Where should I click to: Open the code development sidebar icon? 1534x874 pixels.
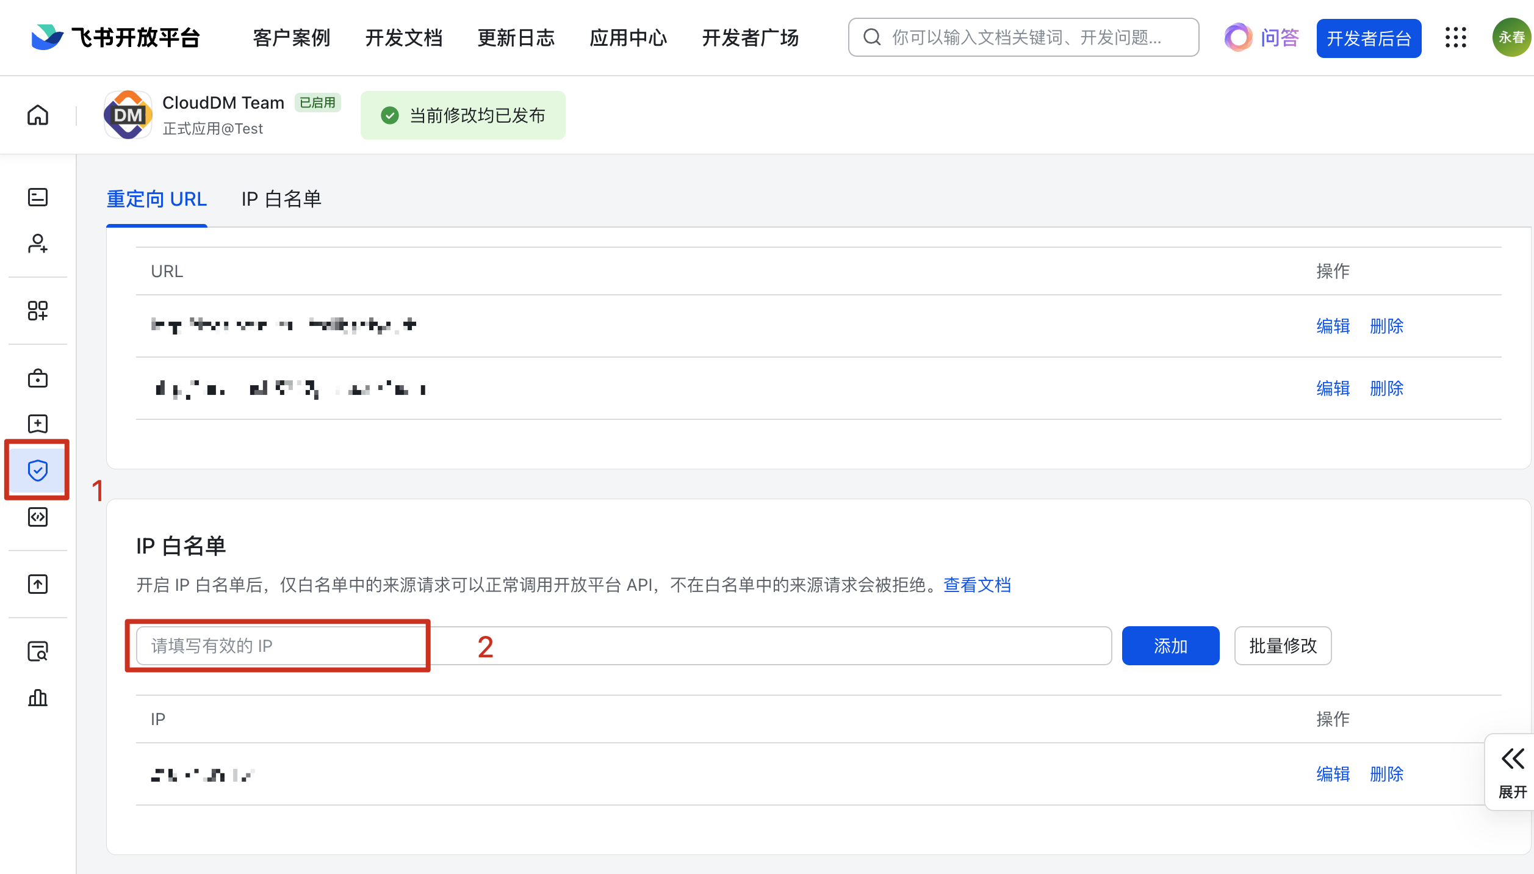click(38, 517)
